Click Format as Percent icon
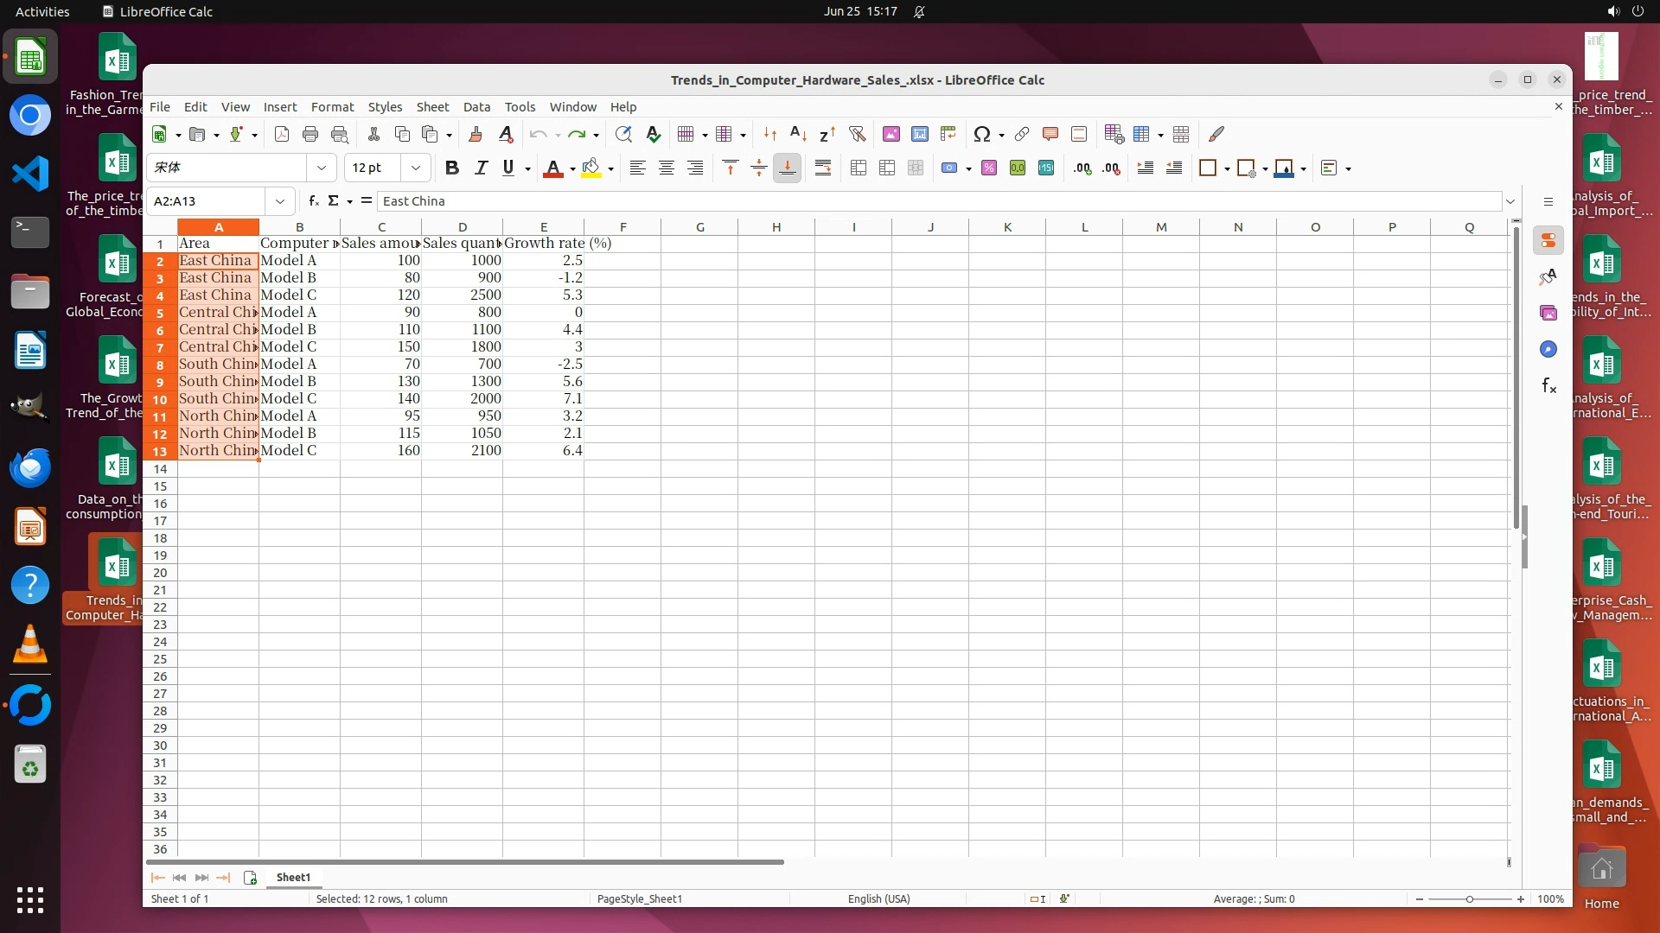The height and width of the screenshot is (933, 1660). coord(989,168)
